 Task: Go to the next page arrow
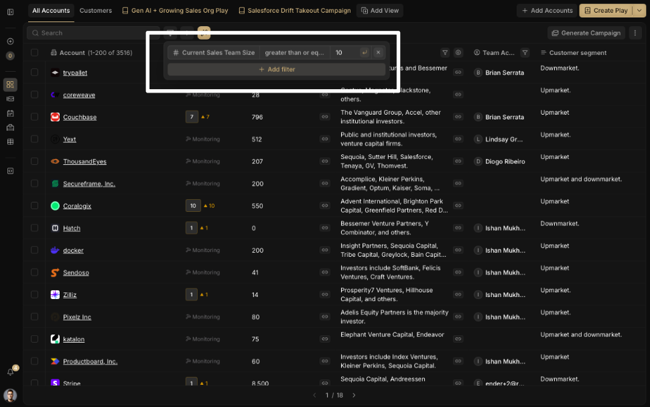pos(354,395)
